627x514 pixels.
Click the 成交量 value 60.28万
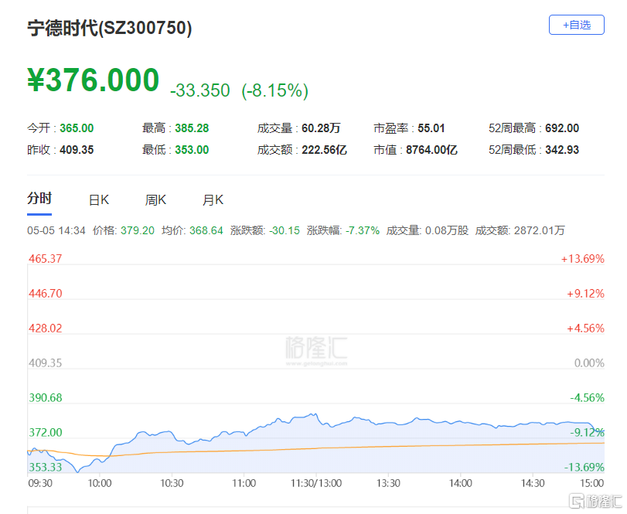321,128
